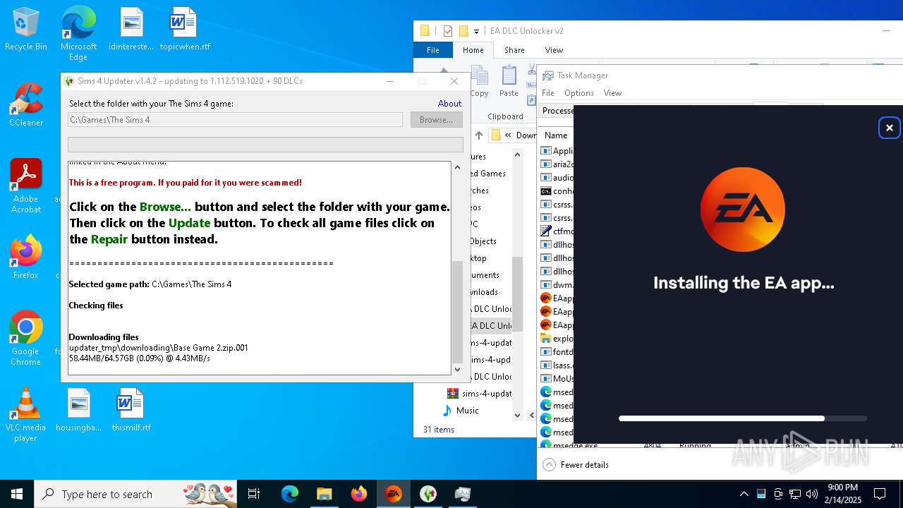The height and width of the screenshot is (508, 903).
Task: Open the Task Manager Options menu
Action: (578, 93)
